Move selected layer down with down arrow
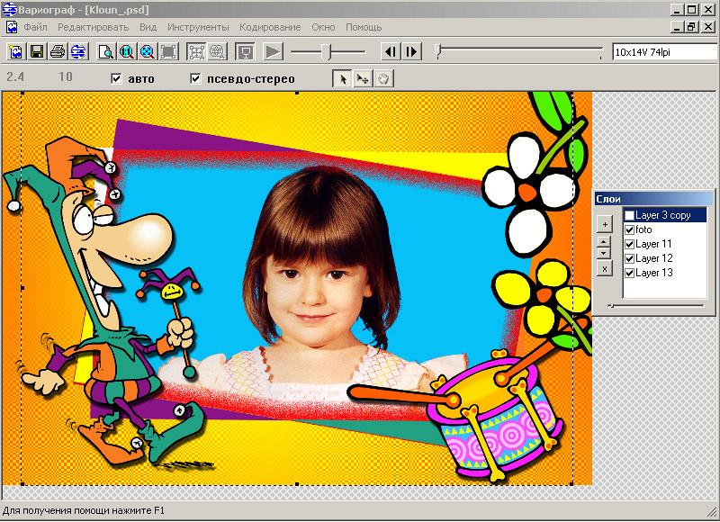The image size is (720, 522). 604,253
